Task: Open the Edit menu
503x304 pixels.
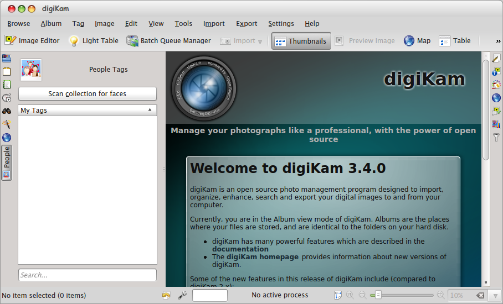Action: coord(131,24)
